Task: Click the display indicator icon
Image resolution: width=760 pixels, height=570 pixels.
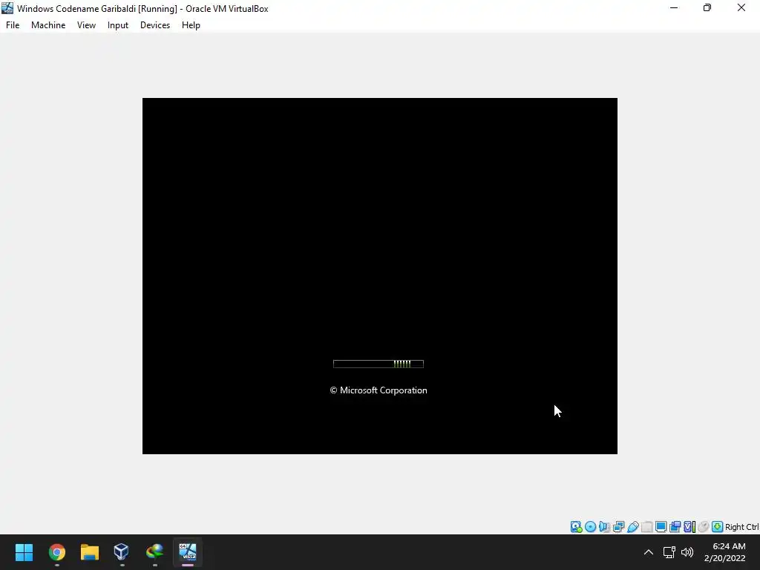Action: click(661, 527)
